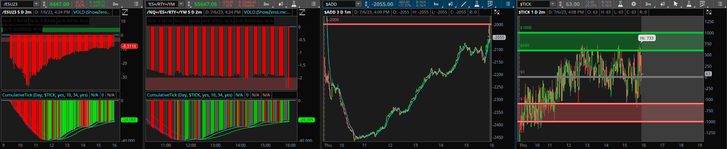This screenshot has width=727, height=149.
Task: Open the list menu on $TICK chart
Action: click(719, 4)
